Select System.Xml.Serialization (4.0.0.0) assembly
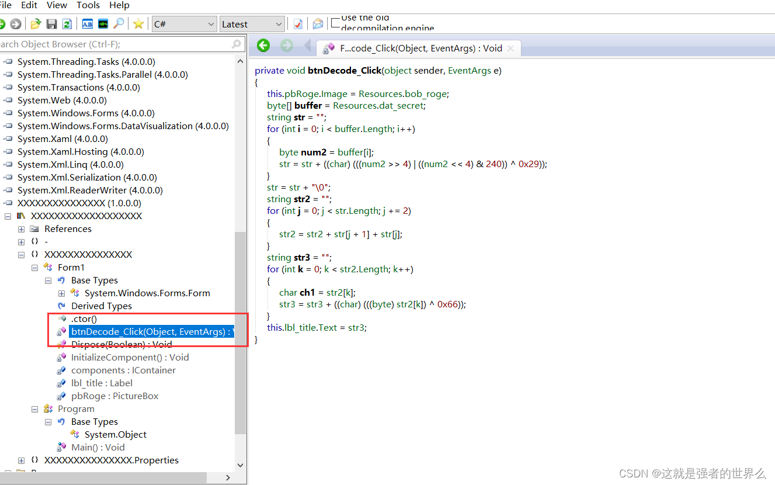Screen dimensions: 775x485 point(87,178)
